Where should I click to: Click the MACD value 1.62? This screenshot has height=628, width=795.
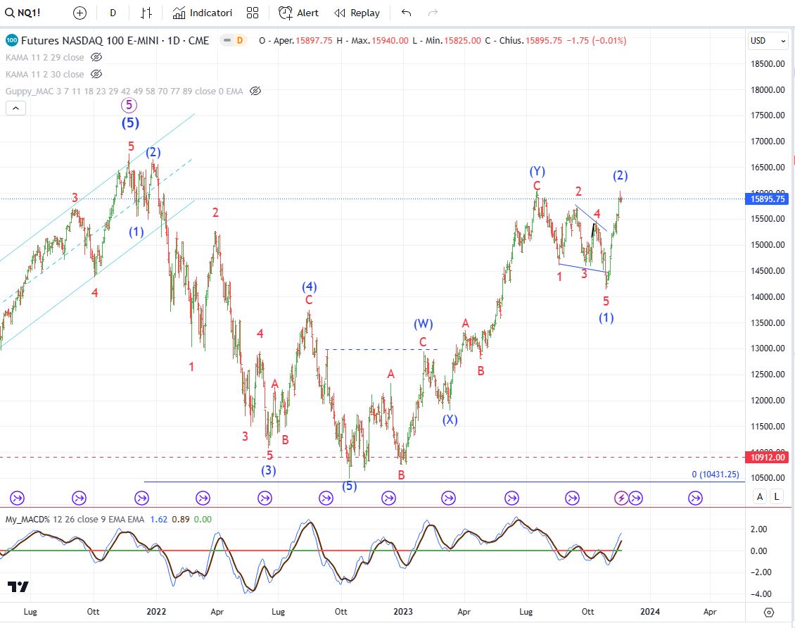tap(159, 520)
